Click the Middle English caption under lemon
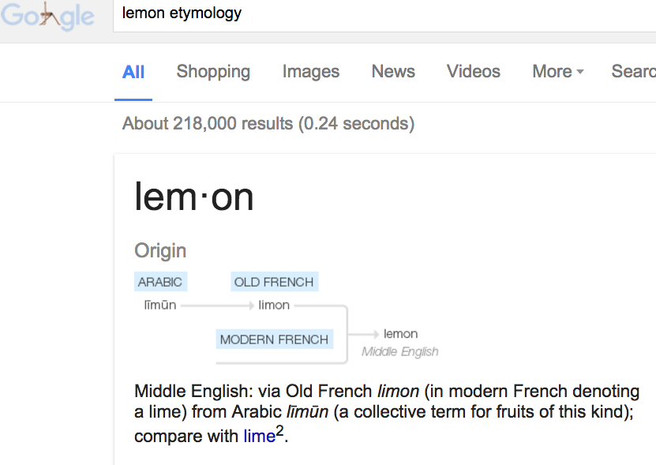 click(399, 352)
